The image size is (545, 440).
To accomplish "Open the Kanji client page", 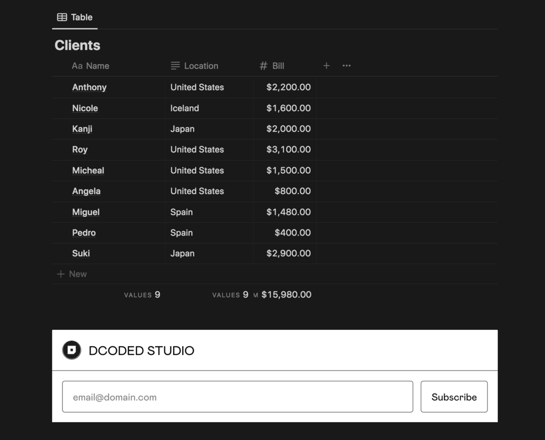I will coord(82,129).
